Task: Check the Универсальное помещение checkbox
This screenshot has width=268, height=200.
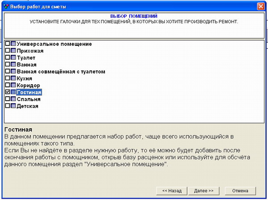Action: pyautogui.click(x=7, y=44)
